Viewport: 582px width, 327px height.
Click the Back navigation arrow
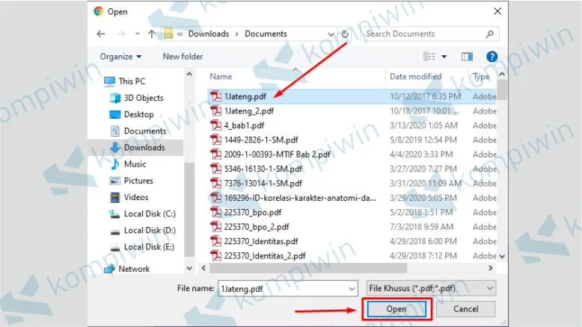(x=99, y=34)
